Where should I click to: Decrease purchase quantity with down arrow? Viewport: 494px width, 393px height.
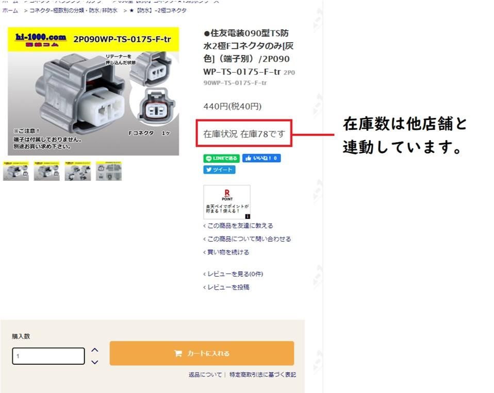[94, 362]
